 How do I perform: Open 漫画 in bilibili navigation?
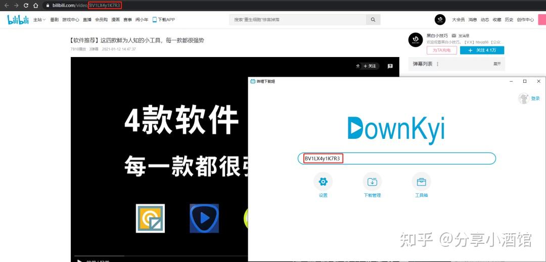tap(116, 20)
